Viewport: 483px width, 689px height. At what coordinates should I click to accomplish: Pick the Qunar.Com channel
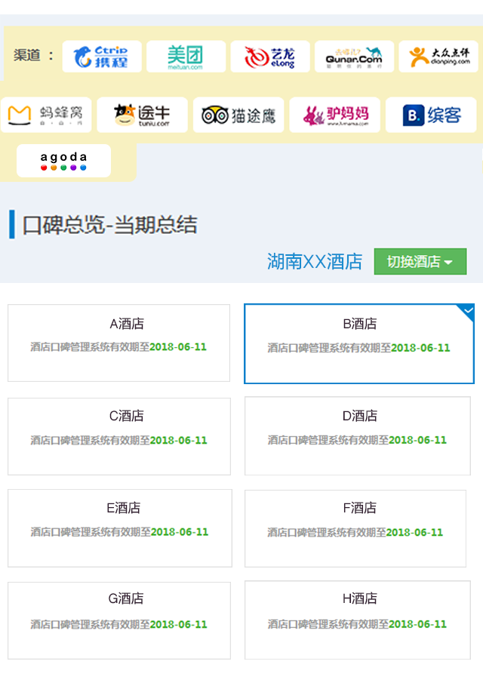coord(354,57)
